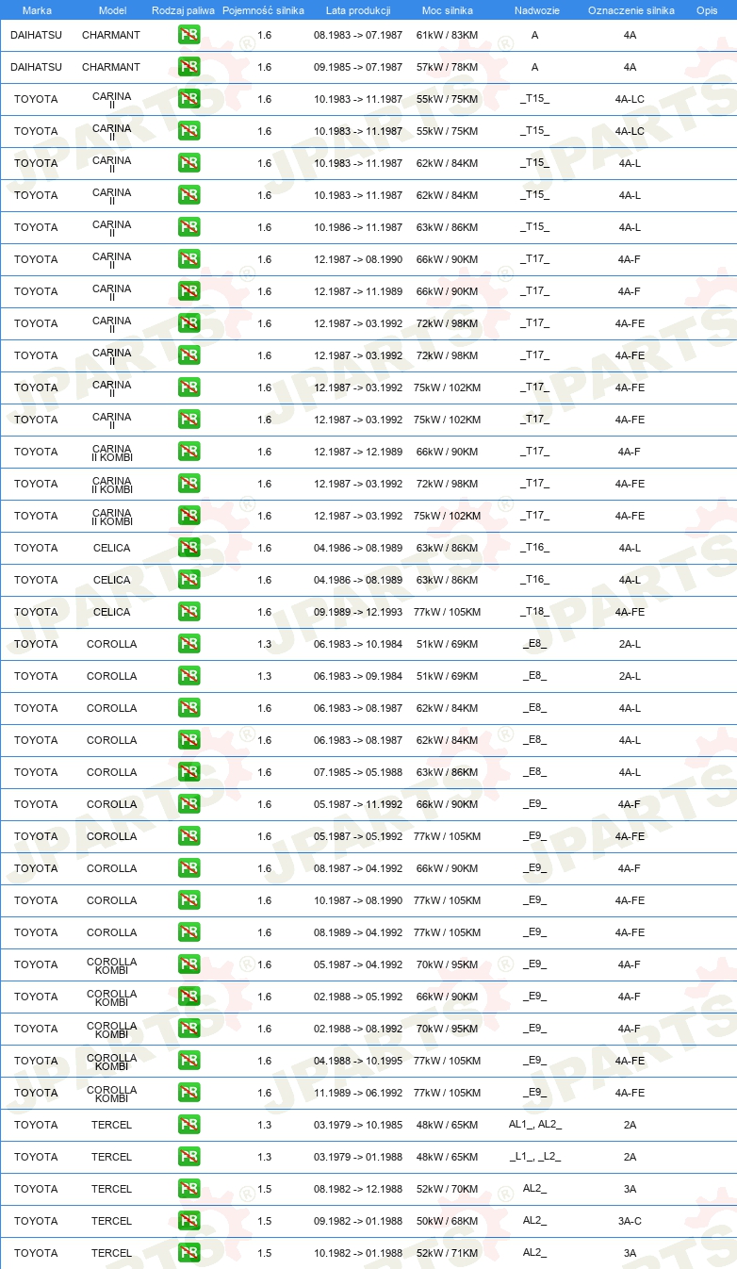Click fuel icon in Tercel 09.1982 -> 01.1988 row
This screenshot has height=1269, width=737.
(188, 1221)
